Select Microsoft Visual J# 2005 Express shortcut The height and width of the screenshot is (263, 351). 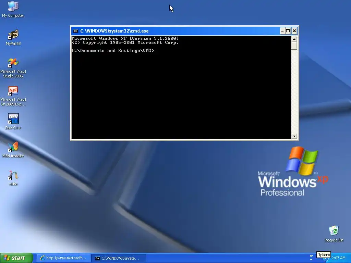pos(13,96)
